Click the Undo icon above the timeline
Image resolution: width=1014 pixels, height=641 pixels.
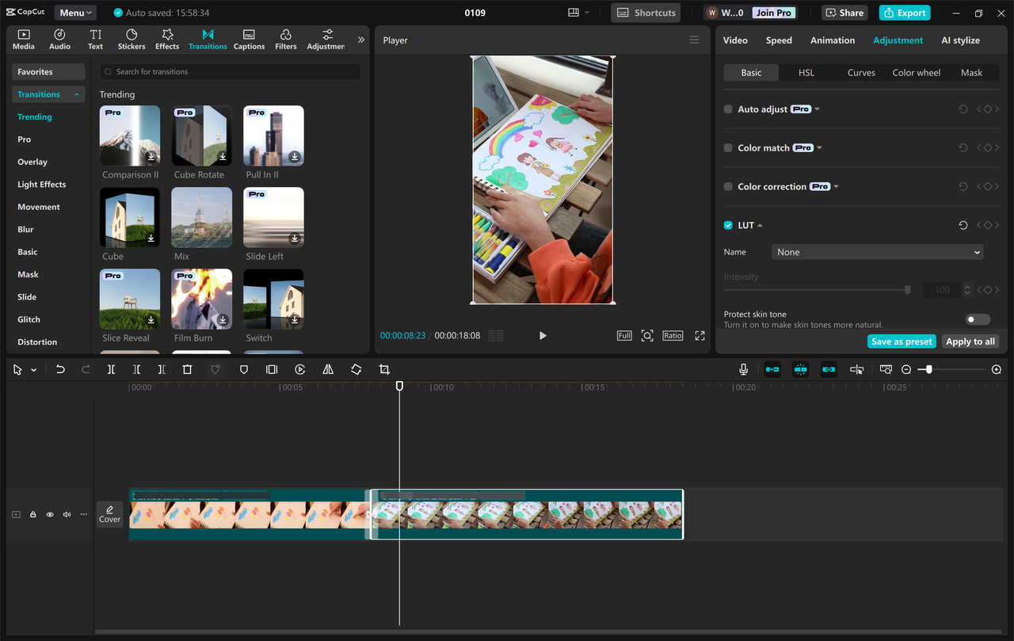(61, 369)
